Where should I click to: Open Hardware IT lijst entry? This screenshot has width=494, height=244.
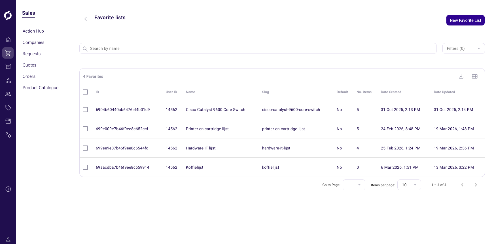pyautogui.click(x=201, y=148)
